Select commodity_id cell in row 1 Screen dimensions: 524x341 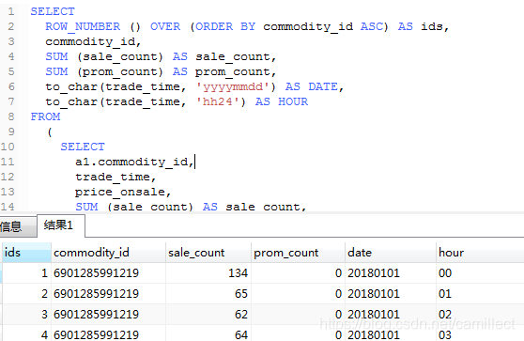[108, 273]
